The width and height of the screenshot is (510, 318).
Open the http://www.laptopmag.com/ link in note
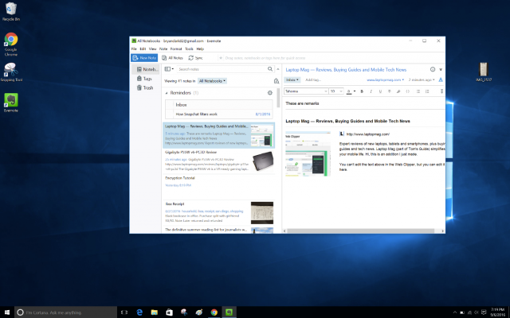tap(368, 134)
